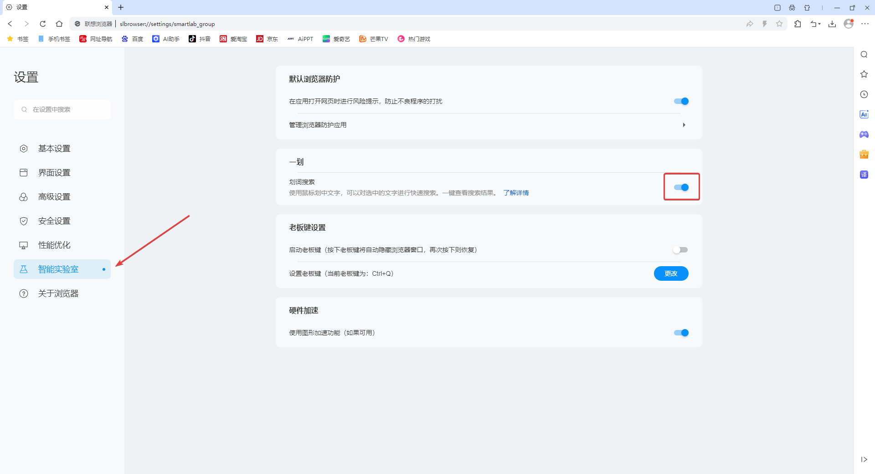Click the settings search input field
The height and width of the screenshot is (474, 875).
click(62, 109)
